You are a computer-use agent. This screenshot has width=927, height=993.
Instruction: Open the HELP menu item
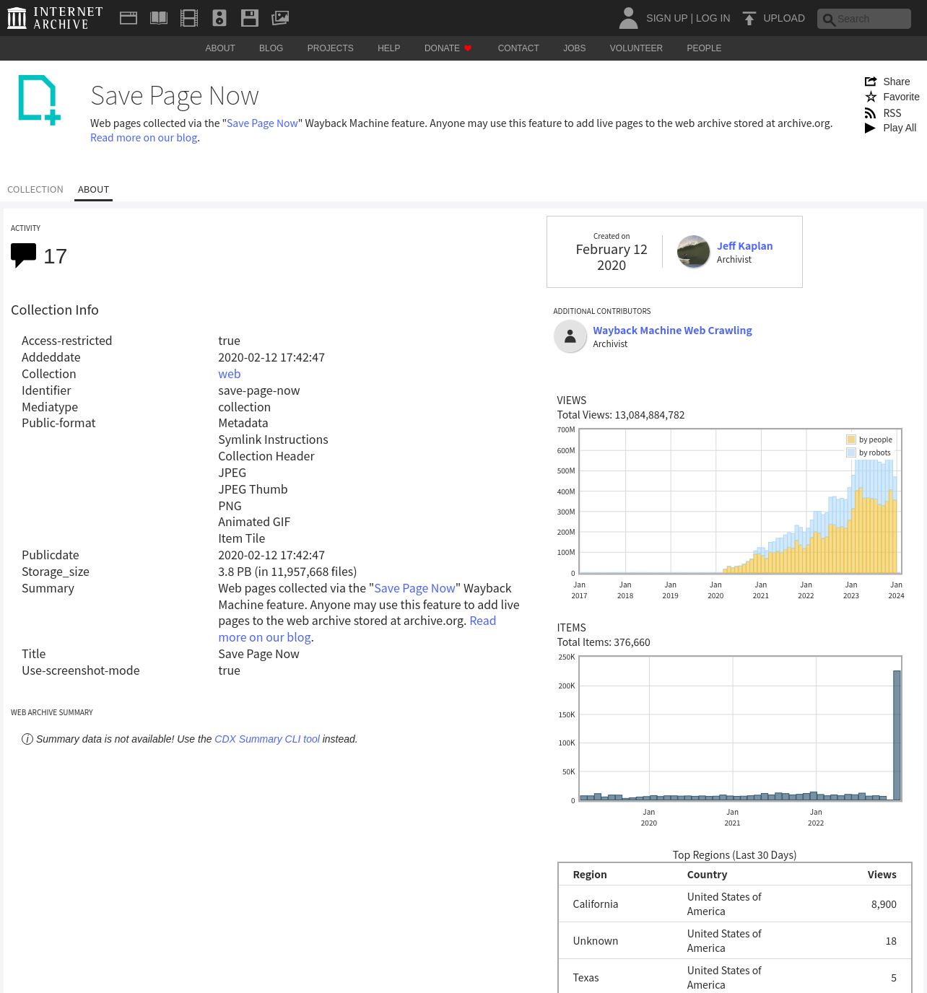pyautogui.click(x=388, y=48)
